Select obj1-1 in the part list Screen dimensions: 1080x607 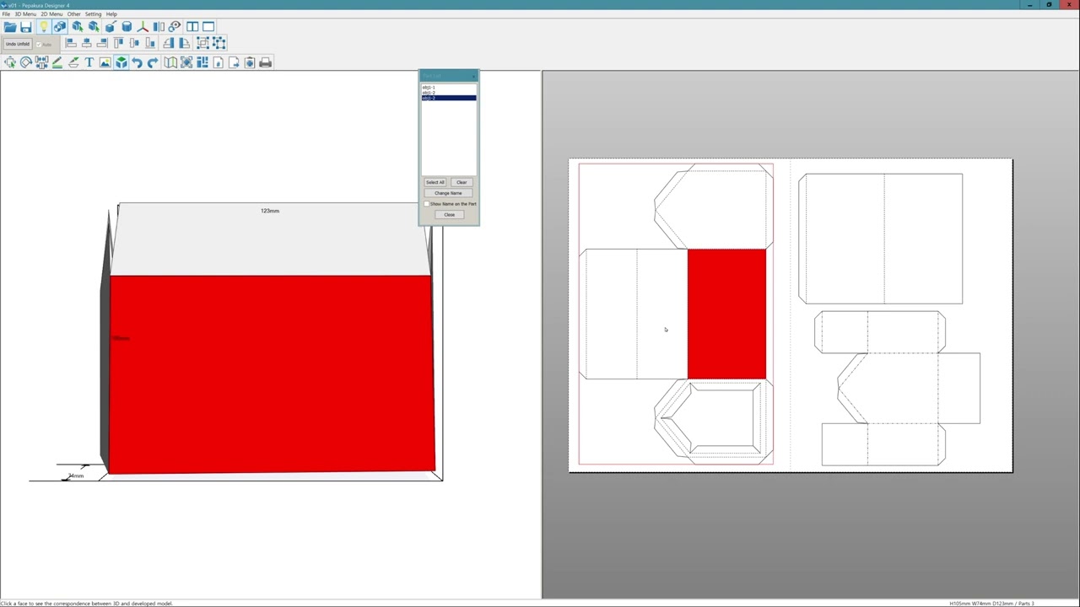[x=429, y=87]
